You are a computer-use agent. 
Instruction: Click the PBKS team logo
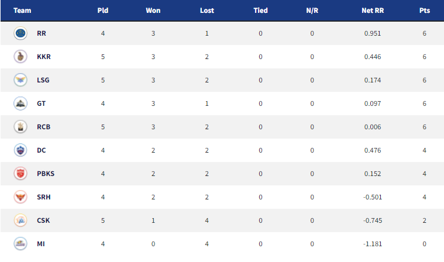pyautogui.click(x=20, y=174)
